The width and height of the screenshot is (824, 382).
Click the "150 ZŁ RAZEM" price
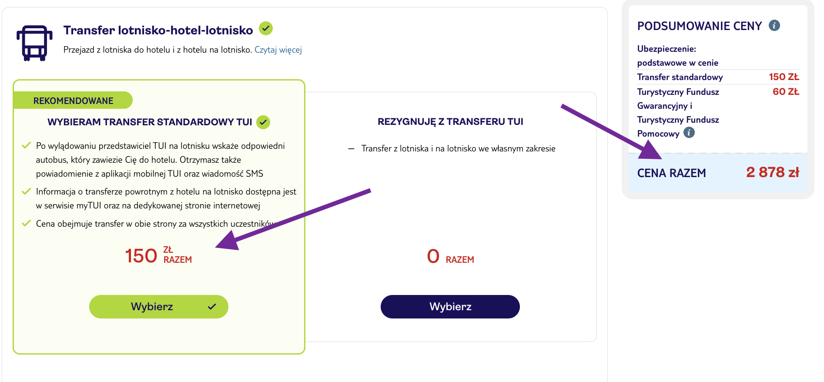pyautogui.click(x=158, y=255)
